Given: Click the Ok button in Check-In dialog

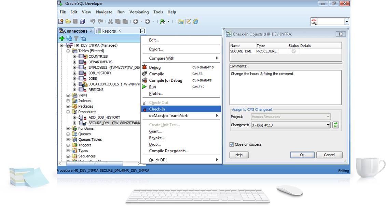Looking at the screenshot, I should (x=302, y=155).
